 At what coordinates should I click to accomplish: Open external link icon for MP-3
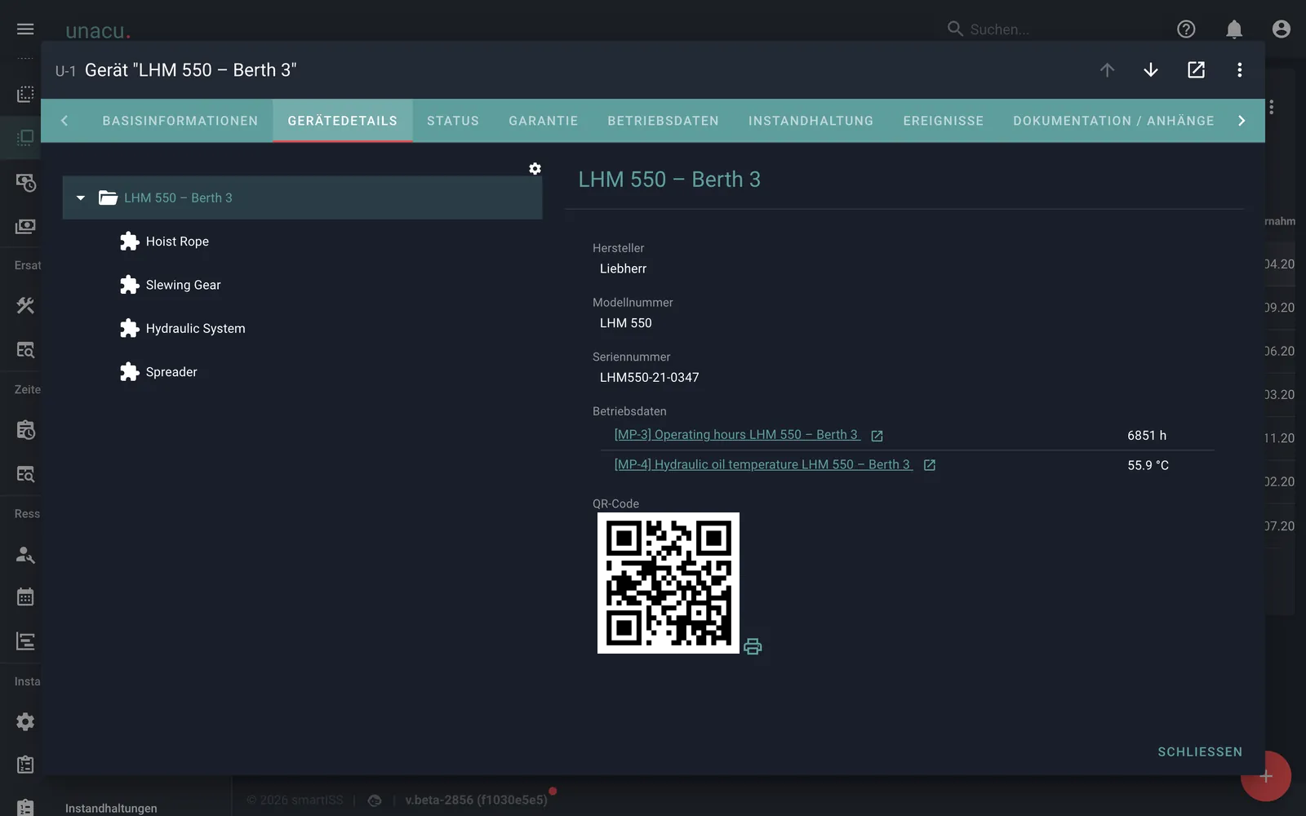point(877,436)
